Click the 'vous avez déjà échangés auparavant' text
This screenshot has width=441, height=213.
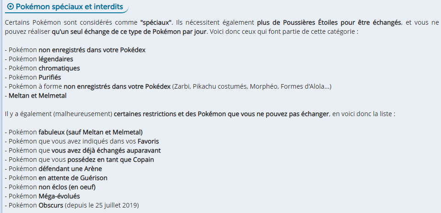click(x=106, y=150)
